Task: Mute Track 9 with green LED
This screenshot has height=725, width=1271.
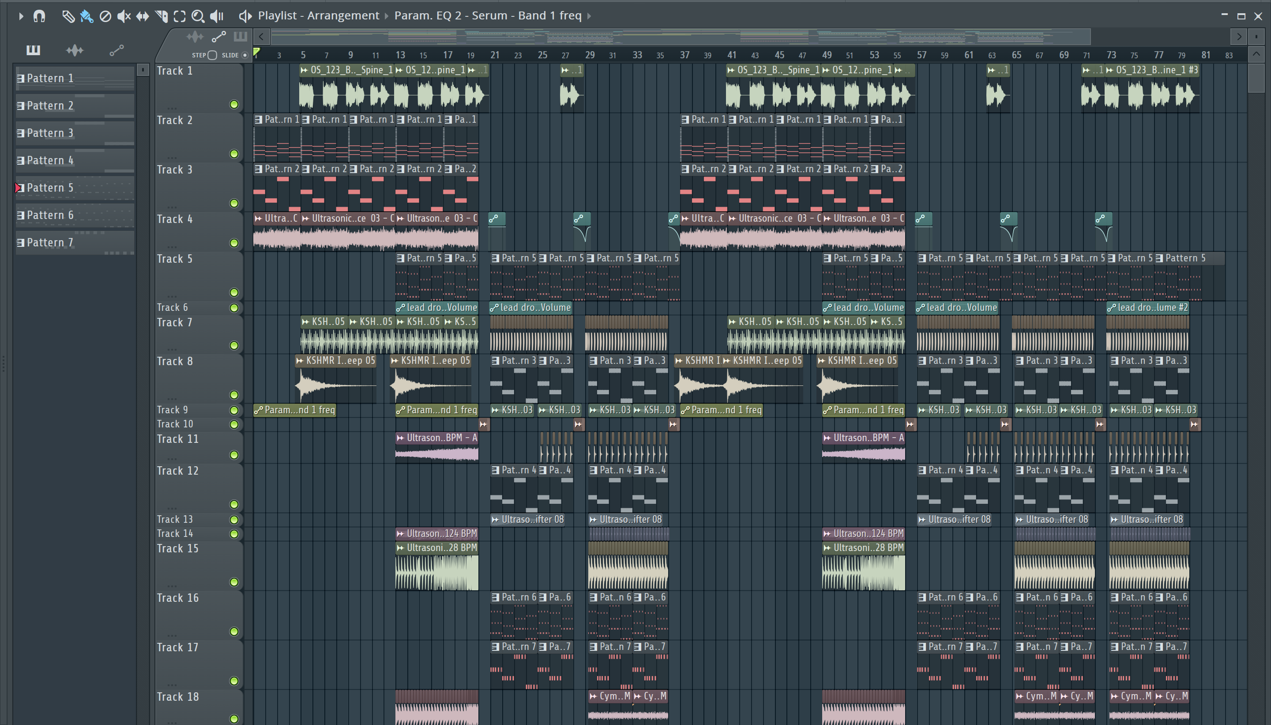Action: click(234, 410)
